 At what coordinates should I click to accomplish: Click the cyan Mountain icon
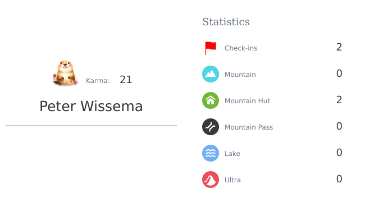(211, 74)
